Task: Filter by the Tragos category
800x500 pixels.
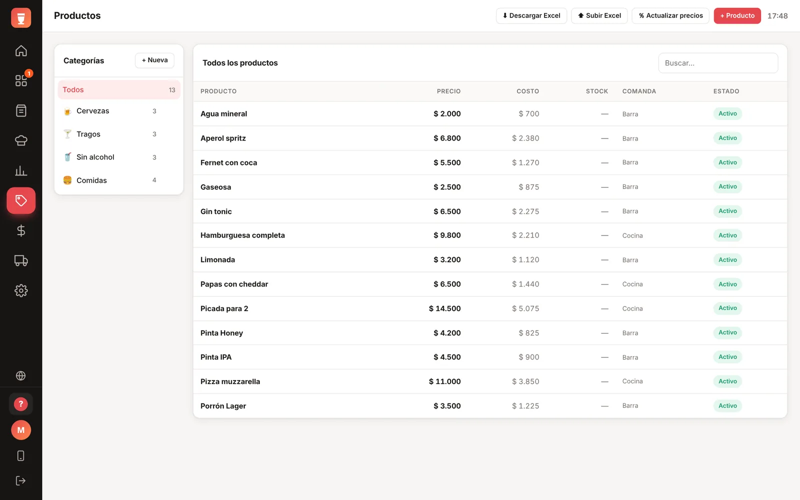Action: coord(119,134)
